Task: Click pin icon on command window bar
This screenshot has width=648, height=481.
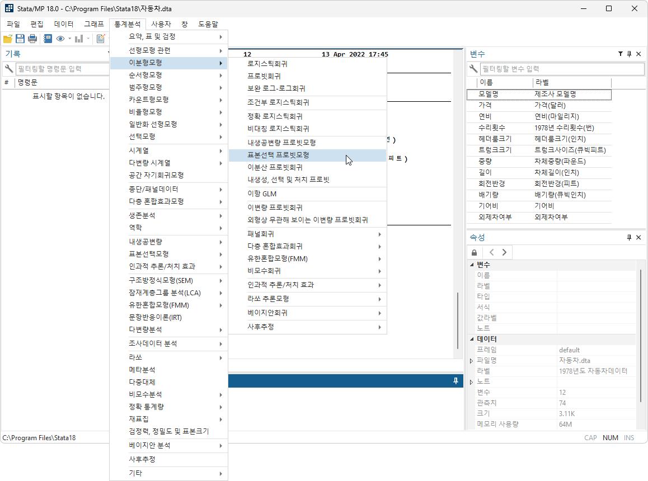Action: click(456, 380)
